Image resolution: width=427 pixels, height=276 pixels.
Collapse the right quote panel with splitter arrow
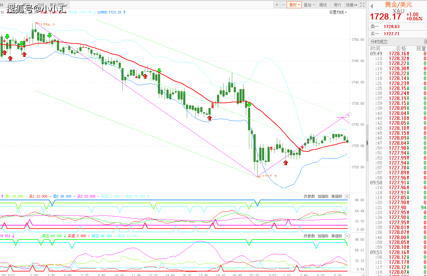[367, 142]
